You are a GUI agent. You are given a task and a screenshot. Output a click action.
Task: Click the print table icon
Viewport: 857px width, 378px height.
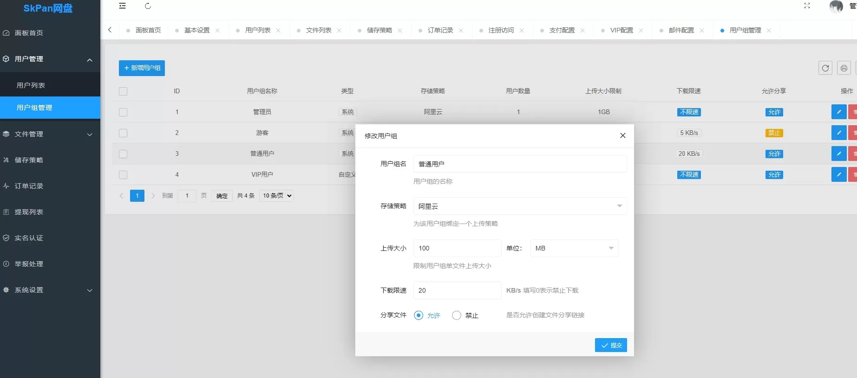tap(844, 68)
